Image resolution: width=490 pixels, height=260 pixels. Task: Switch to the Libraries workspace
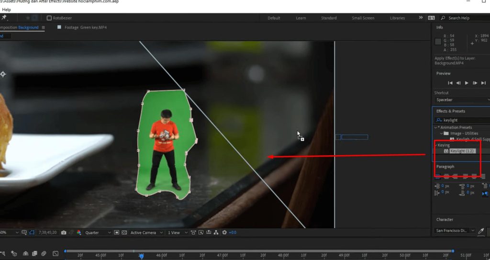coord(397,18)
